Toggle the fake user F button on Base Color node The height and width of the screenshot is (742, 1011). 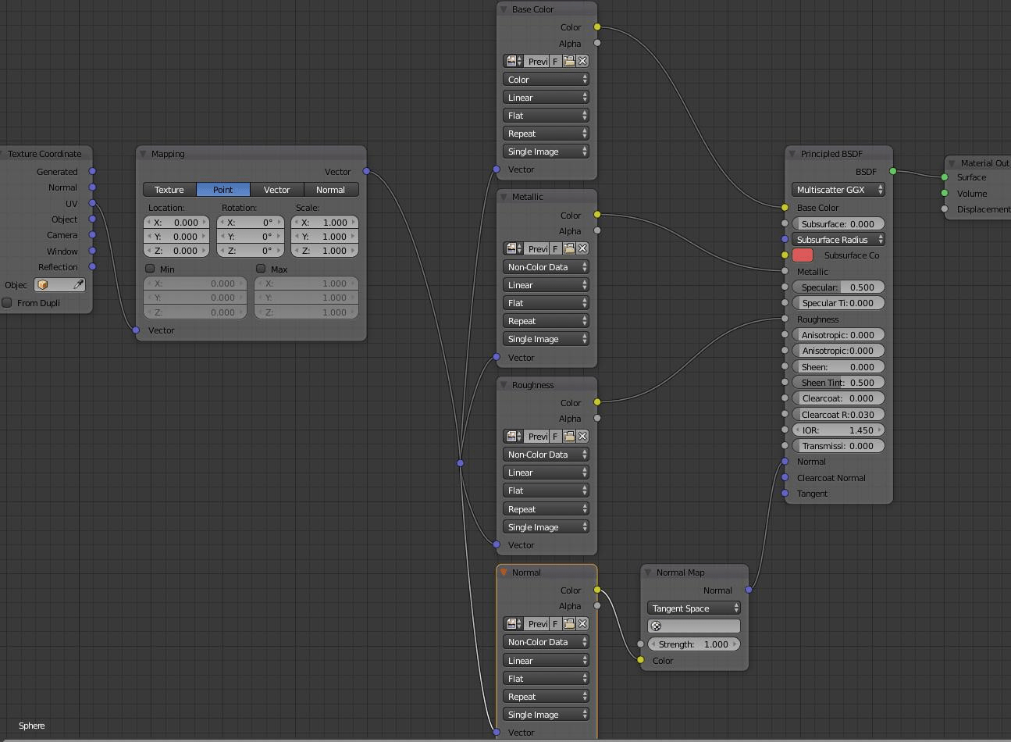pos(554,60)
